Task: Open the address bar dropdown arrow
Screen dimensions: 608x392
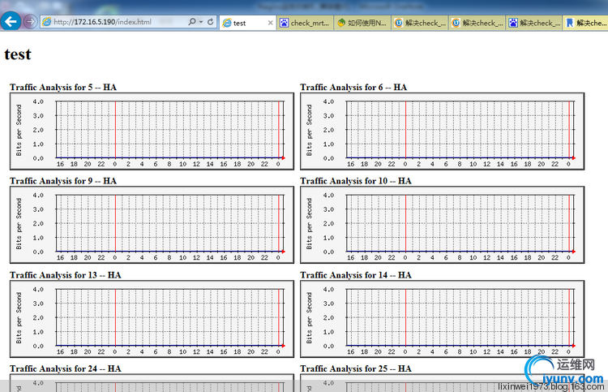Action: tap(201, 22)
